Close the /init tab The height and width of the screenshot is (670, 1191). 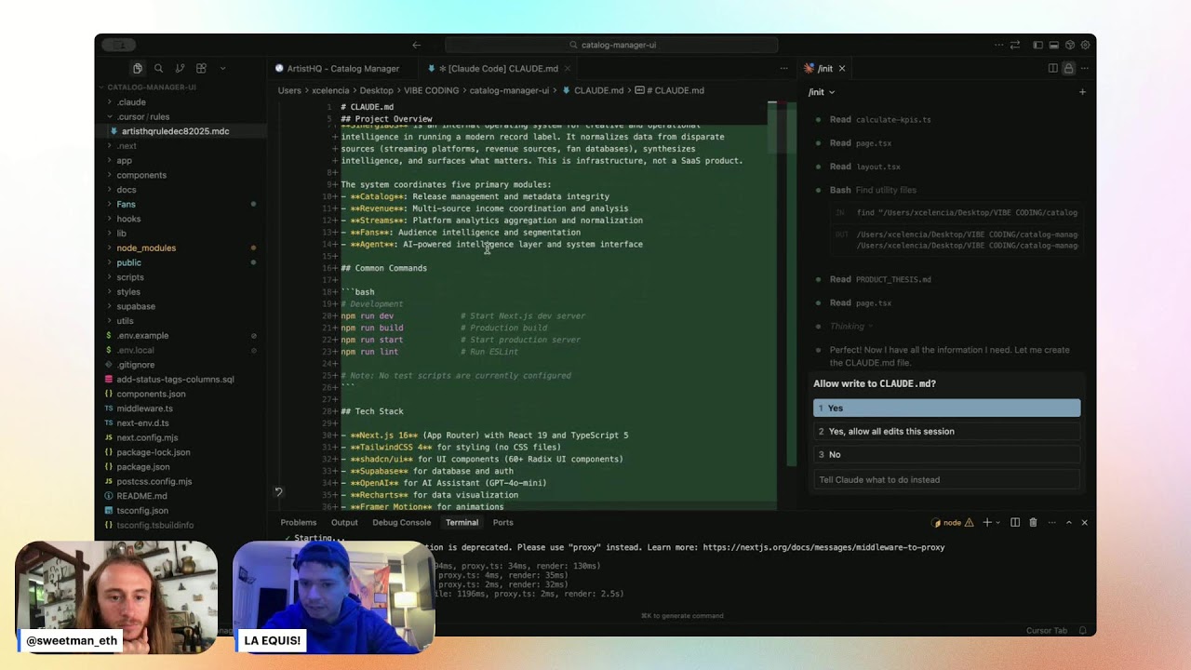[x=842, y=68]
